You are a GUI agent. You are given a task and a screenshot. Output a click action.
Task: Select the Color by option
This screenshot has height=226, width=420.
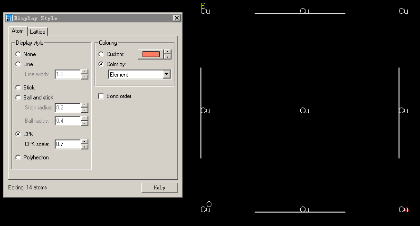coord(101,64)
